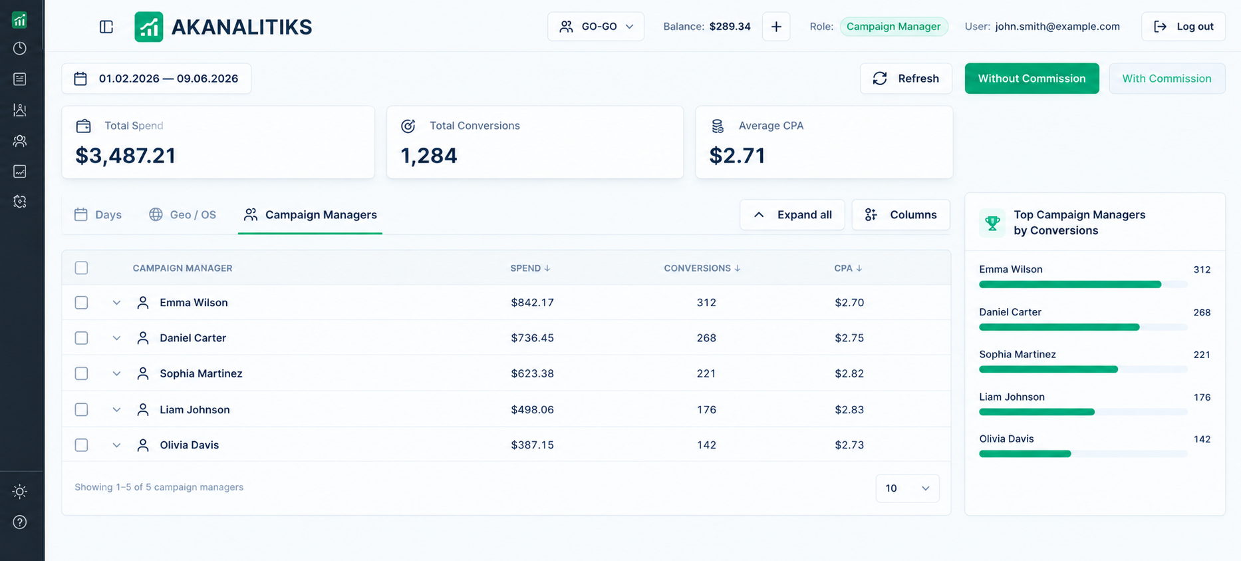Click the target icon on Total Conversions card

click(x=408, y=126)
